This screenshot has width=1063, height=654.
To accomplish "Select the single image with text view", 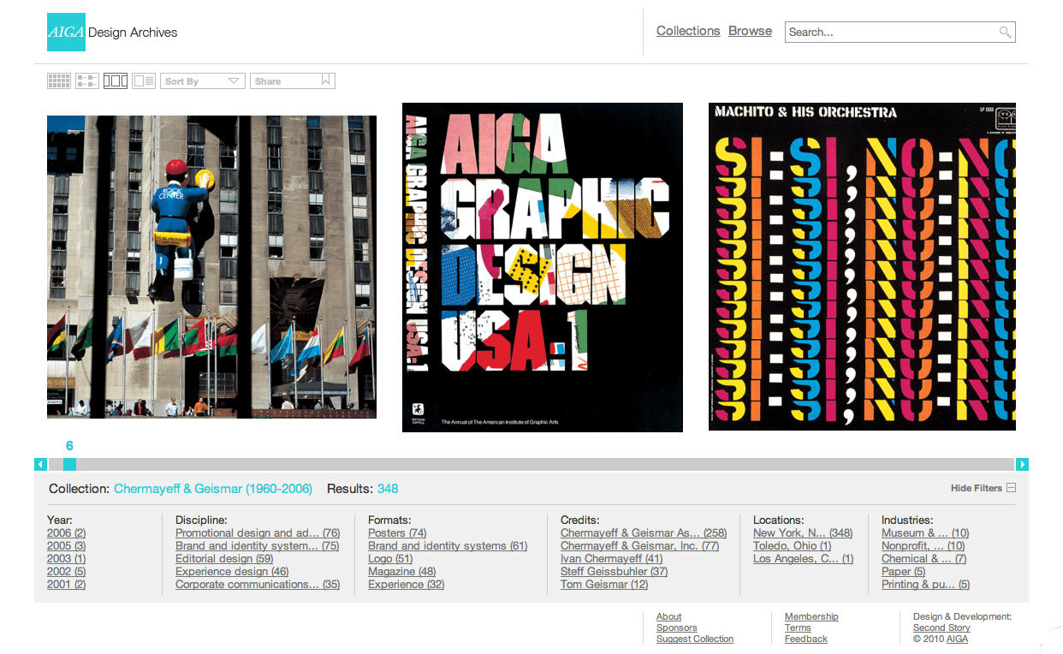I will pos(144,81).
